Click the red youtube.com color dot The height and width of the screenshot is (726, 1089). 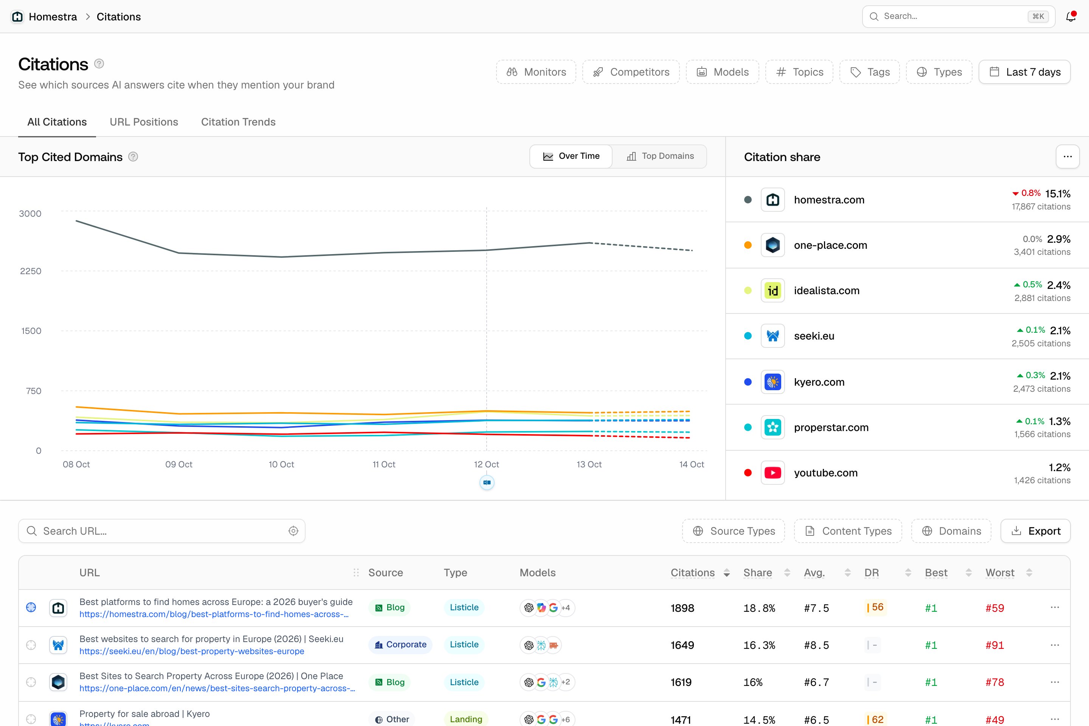point(748,473)
